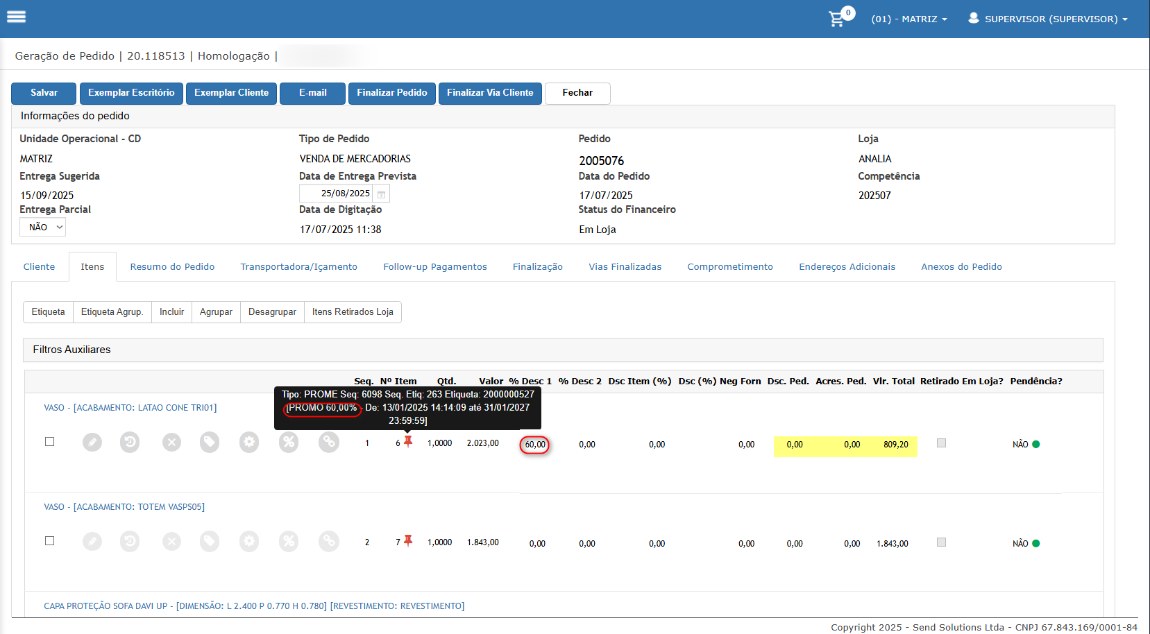
Task: Click the Finalizar Pedido button
Action: click(x=392, y=93)
